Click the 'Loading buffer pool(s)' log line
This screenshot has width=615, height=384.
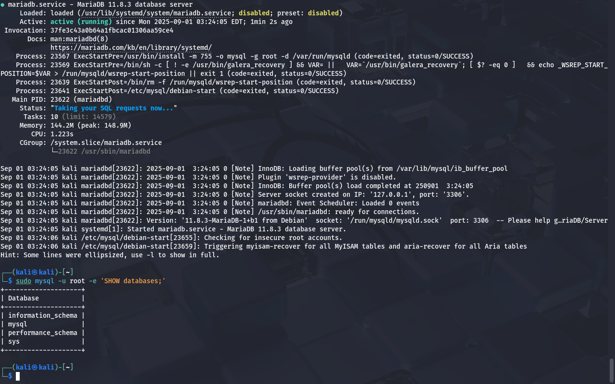254,168
